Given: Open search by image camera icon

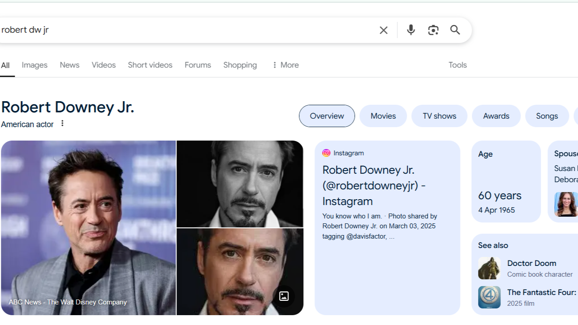Looking at the screenshot, I should (x=433, y=30).
